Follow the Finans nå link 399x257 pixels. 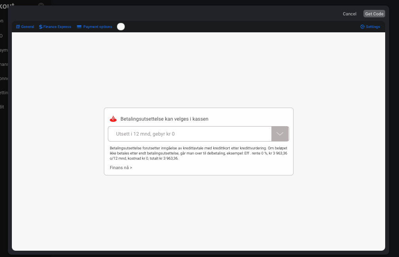(121, 168)
